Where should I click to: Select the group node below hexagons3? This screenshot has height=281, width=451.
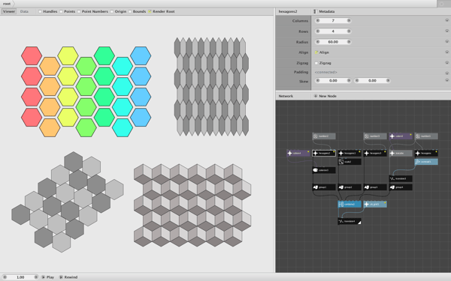tap(375, 187)
